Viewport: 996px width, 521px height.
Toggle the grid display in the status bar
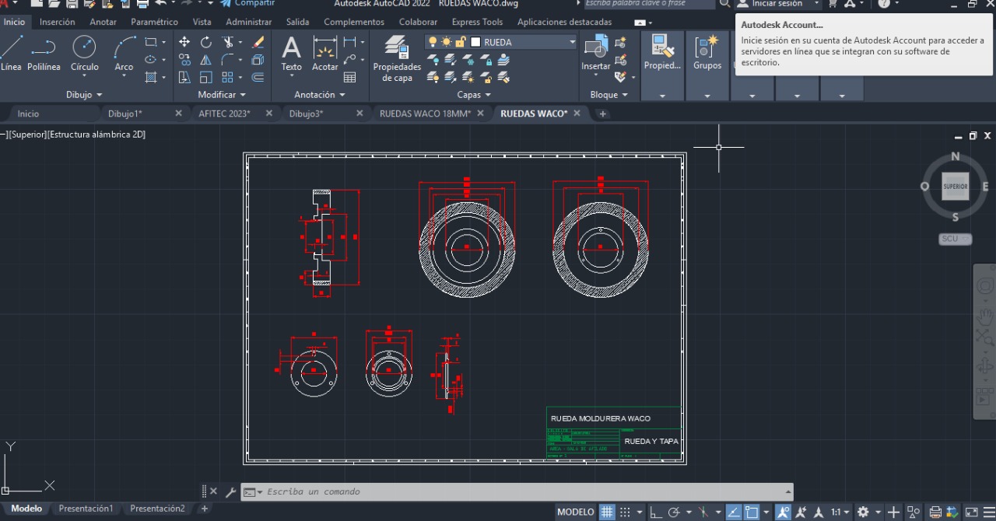[x=606, y=512]
